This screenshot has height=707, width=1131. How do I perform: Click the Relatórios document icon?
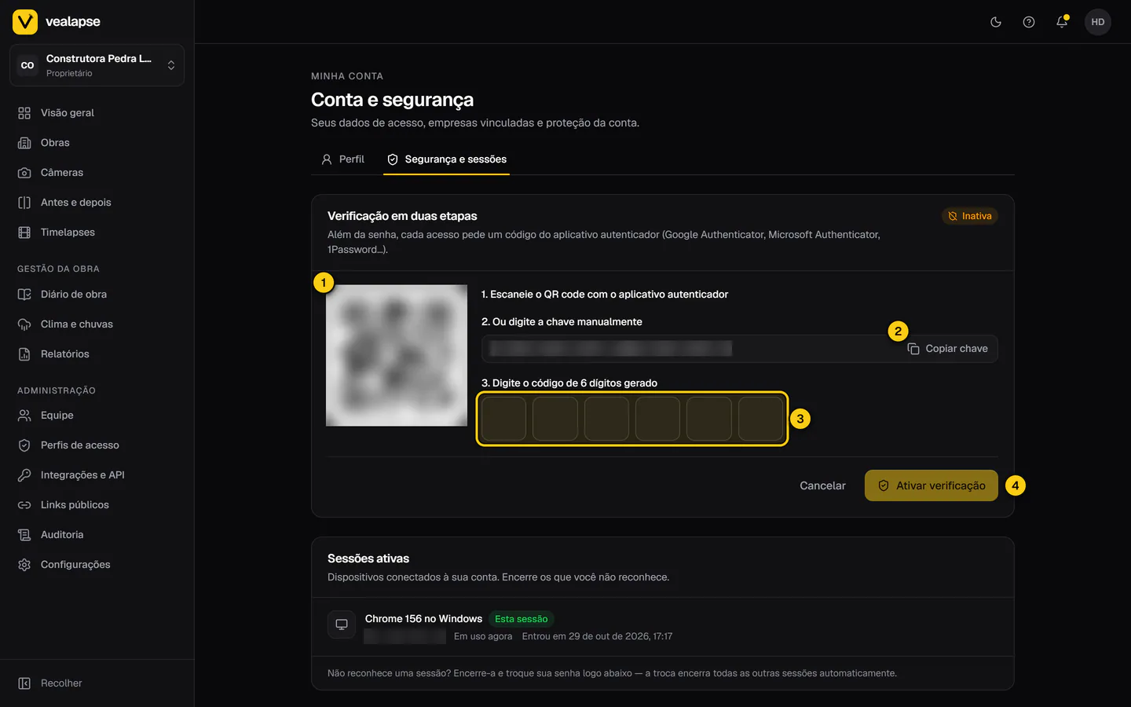click(24, 354)
